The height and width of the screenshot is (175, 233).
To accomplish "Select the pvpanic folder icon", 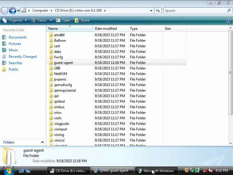I will click(51, 79).
